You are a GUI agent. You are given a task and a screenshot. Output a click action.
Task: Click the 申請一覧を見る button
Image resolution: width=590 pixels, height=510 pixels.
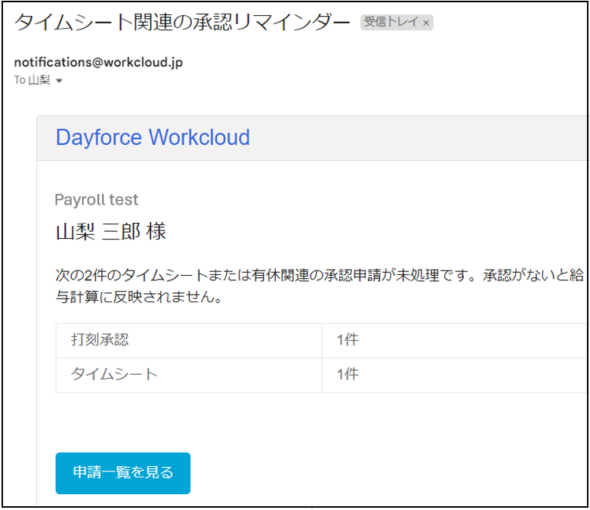pyautogui.click(x=122, y=473)
